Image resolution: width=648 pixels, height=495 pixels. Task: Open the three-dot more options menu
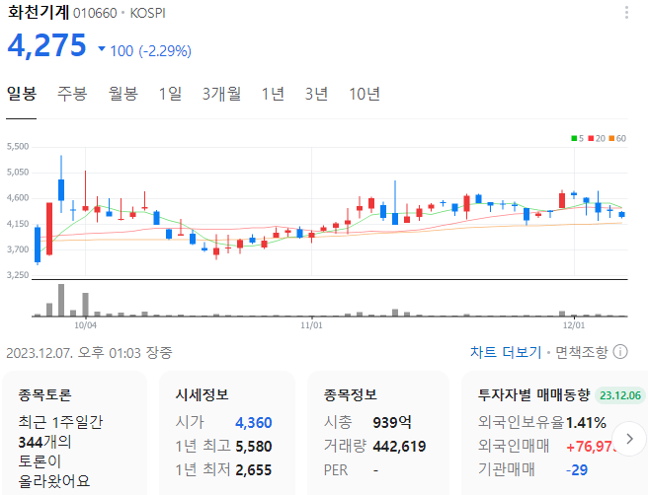[x=626, y=13]
